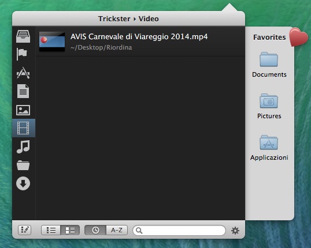Filter by Images sidebar icon
This screenshot has height=248, width=311.
(23, 110)
